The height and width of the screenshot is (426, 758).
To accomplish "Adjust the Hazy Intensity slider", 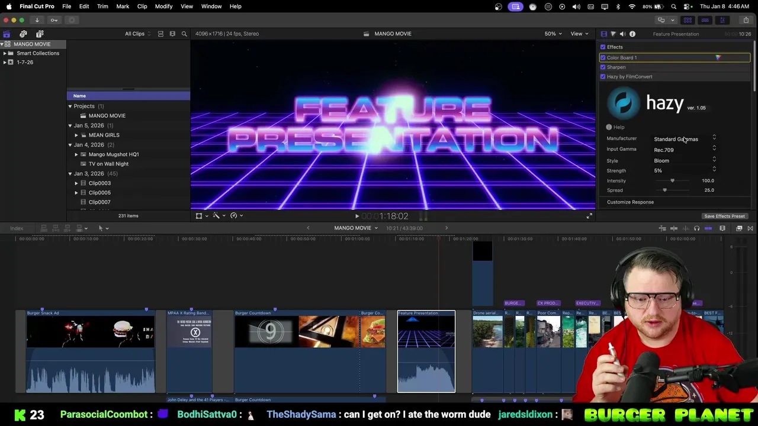I will 672,180.
